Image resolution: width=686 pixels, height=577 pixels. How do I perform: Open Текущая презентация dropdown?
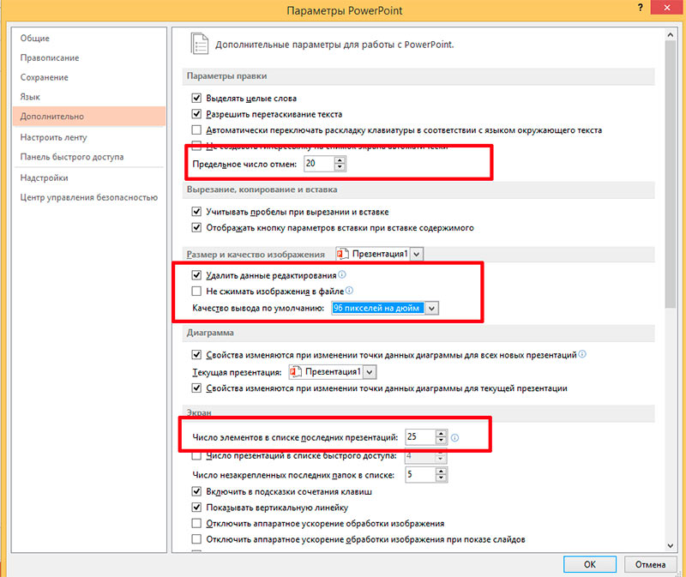[370, 372]
